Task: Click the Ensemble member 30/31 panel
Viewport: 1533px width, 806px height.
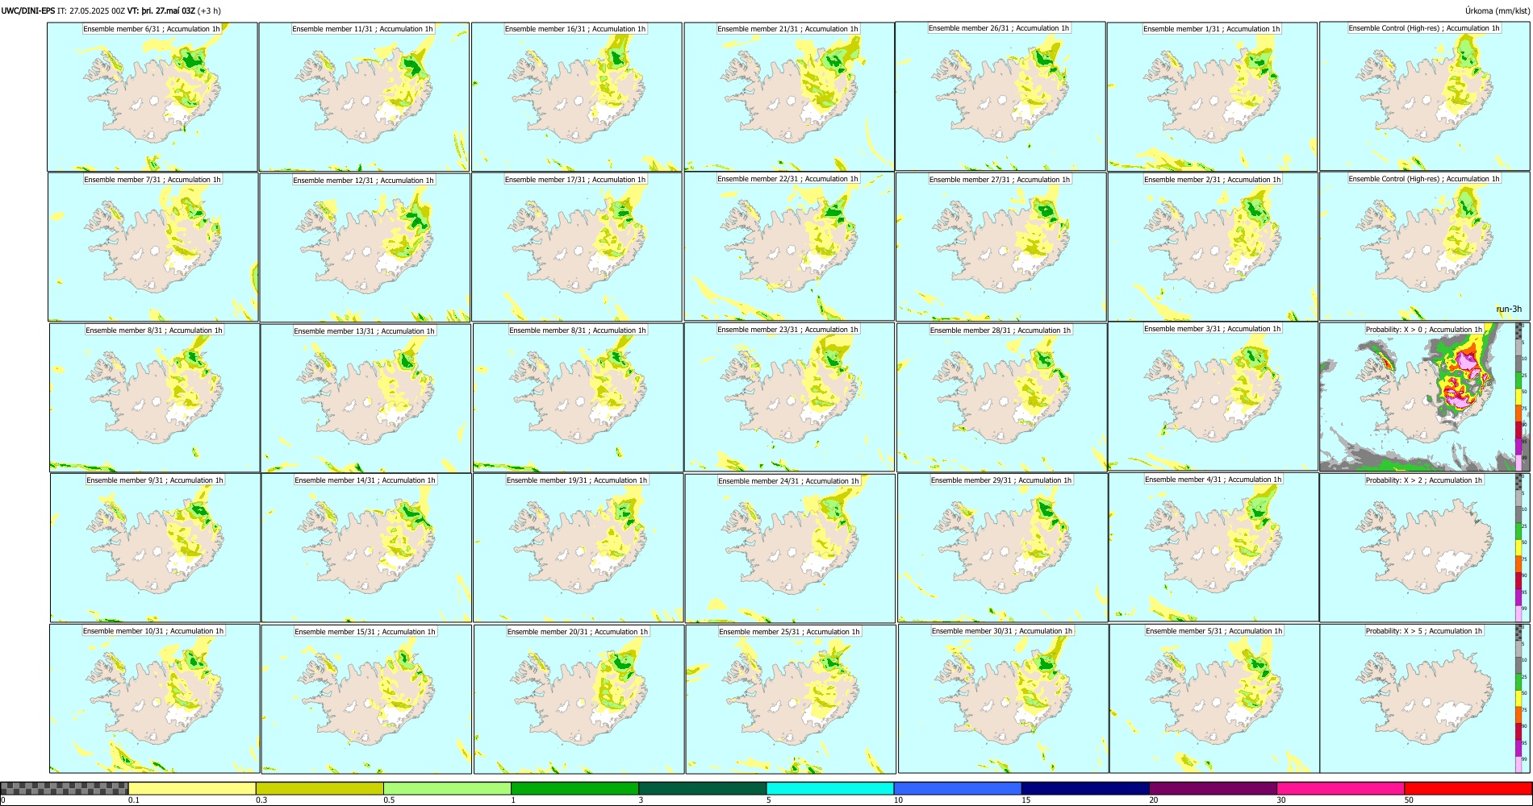Action: coord(1003,699)
